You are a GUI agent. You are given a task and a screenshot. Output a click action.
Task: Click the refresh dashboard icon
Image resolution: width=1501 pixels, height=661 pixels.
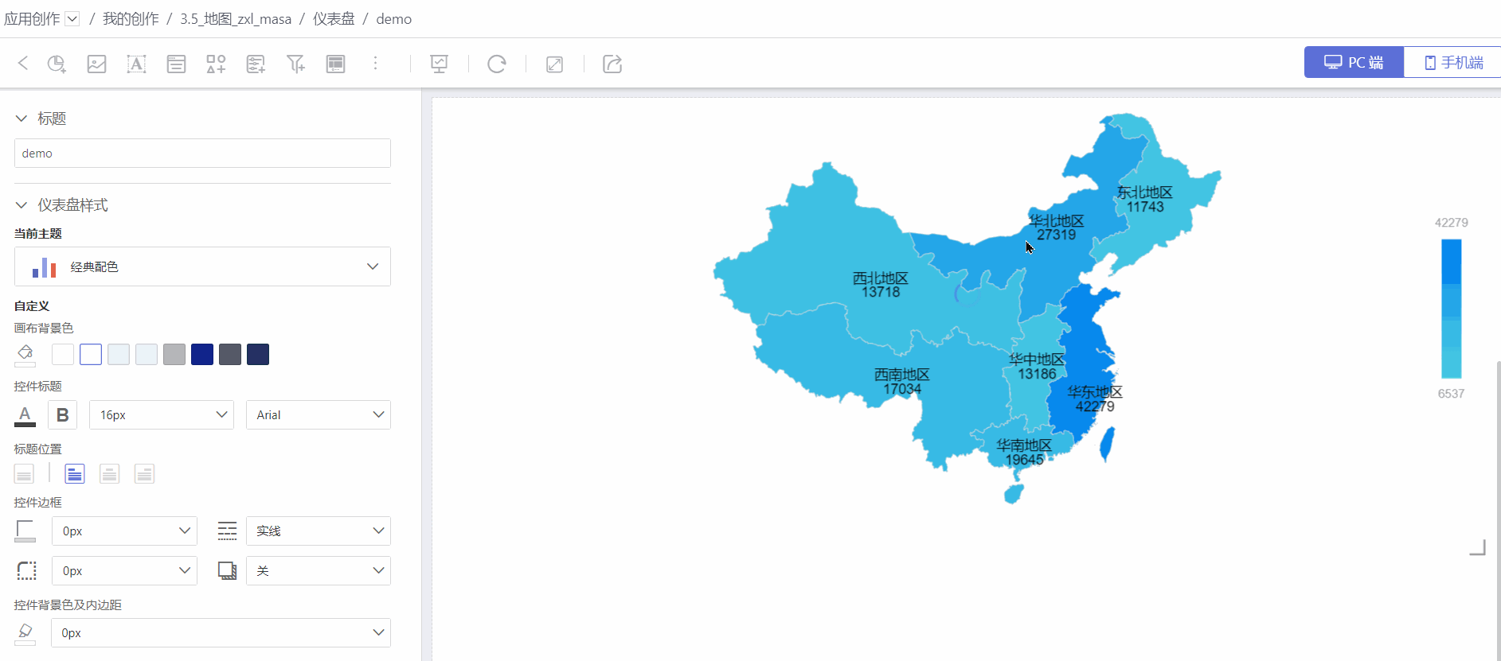coord(497,64)
